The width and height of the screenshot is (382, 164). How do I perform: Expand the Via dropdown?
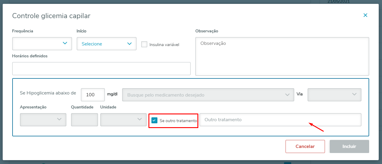coord(334,95)
